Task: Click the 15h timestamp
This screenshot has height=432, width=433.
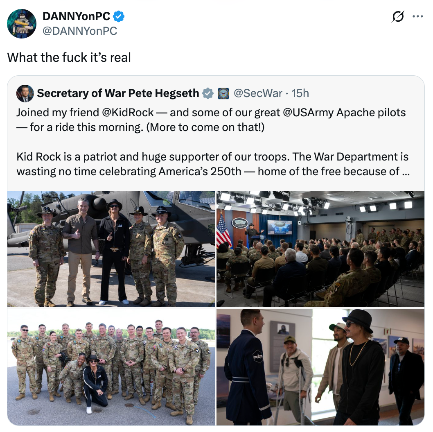Action: pos(300,93)
